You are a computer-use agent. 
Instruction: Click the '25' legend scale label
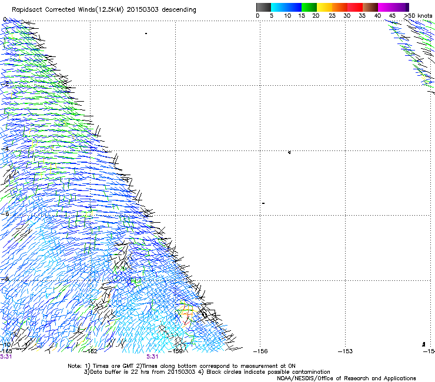coord(332,16)
